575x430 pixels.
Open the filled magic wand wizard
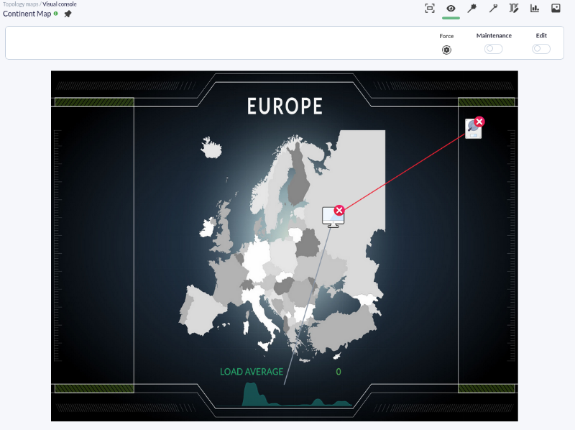point(472,9)
